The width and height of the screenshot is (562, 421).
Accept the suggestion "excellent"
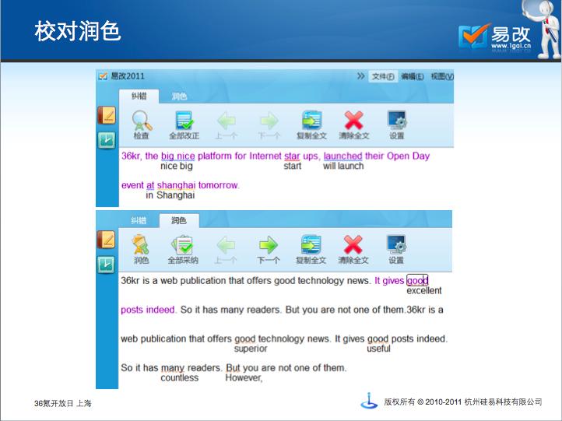click(424, 290)
